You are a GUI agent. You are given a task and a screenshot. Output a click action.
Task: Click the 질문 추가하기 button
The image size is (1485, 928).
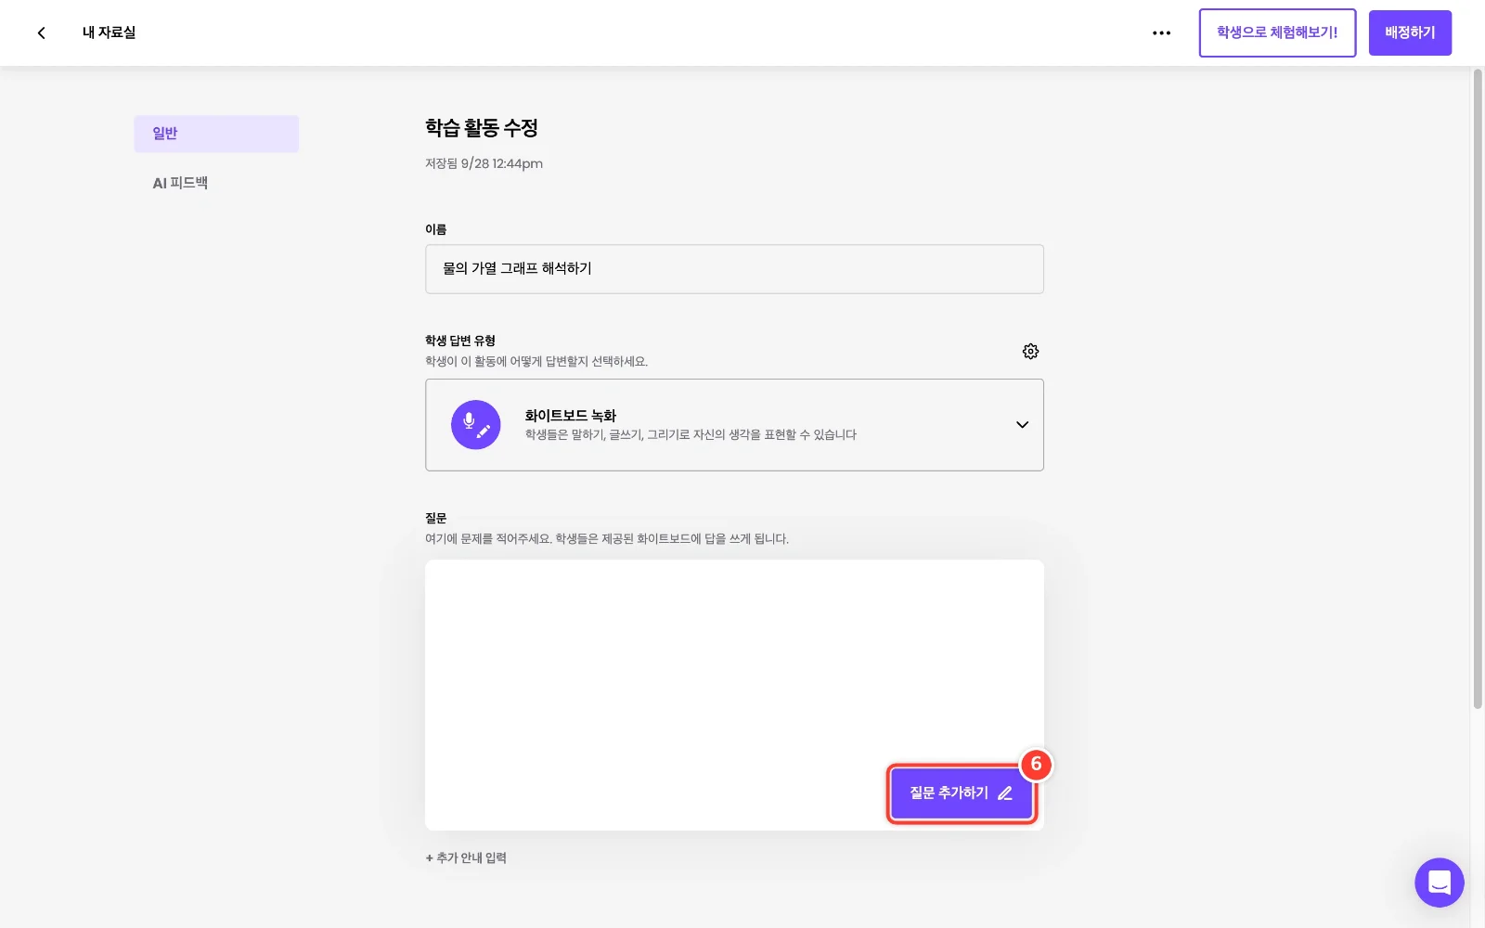(x=961, y=793)
